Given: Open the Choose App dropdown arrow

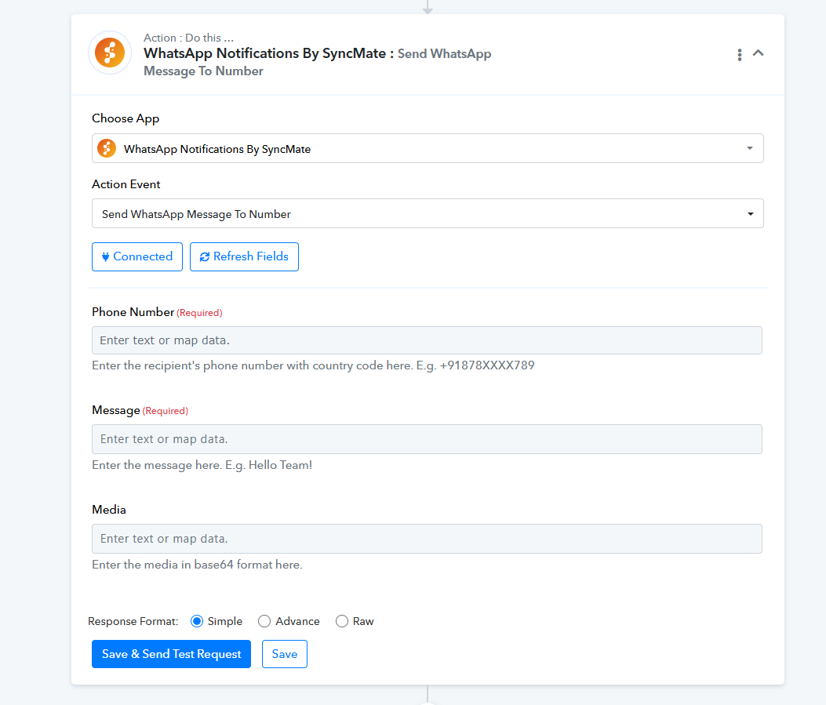Looking at the screenshot, I should click(x=749, y=148).
